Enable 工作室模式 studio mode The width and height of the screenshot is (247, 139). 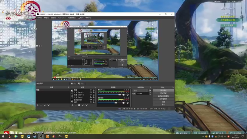click(163, 99)
